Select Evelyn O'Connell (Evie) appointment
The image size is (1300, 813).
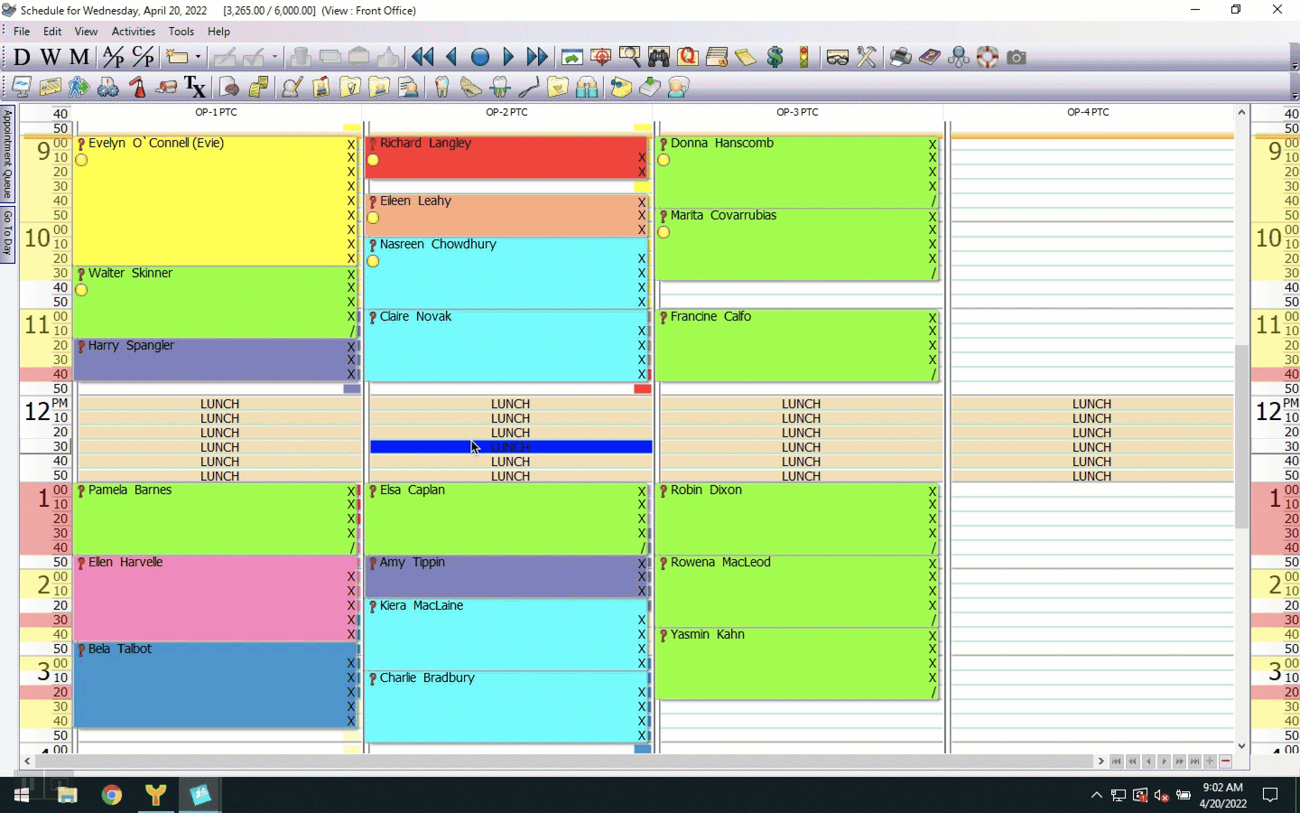click(217, 201)
